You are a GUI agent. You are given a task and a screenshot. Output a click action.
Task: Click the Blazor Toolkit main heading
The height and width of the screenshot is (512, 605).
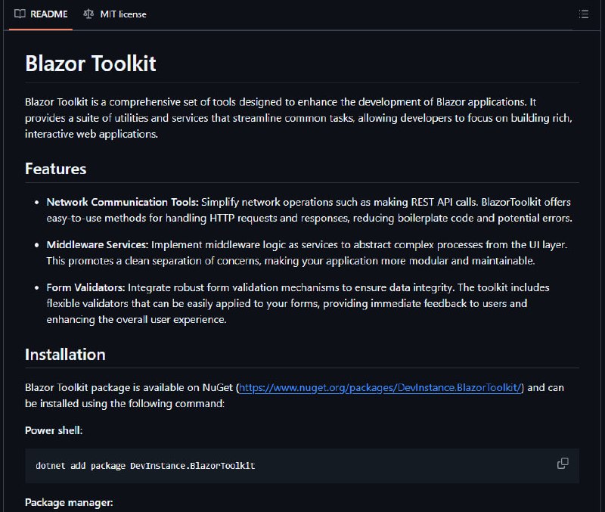click(x=90, y=64)
